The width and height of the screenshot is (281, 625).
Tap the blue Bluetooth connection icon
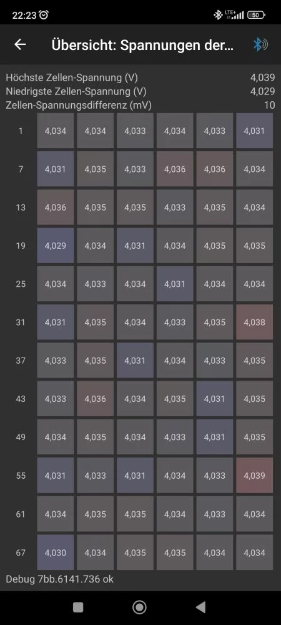pyautogui.click(x=260, y=44)
